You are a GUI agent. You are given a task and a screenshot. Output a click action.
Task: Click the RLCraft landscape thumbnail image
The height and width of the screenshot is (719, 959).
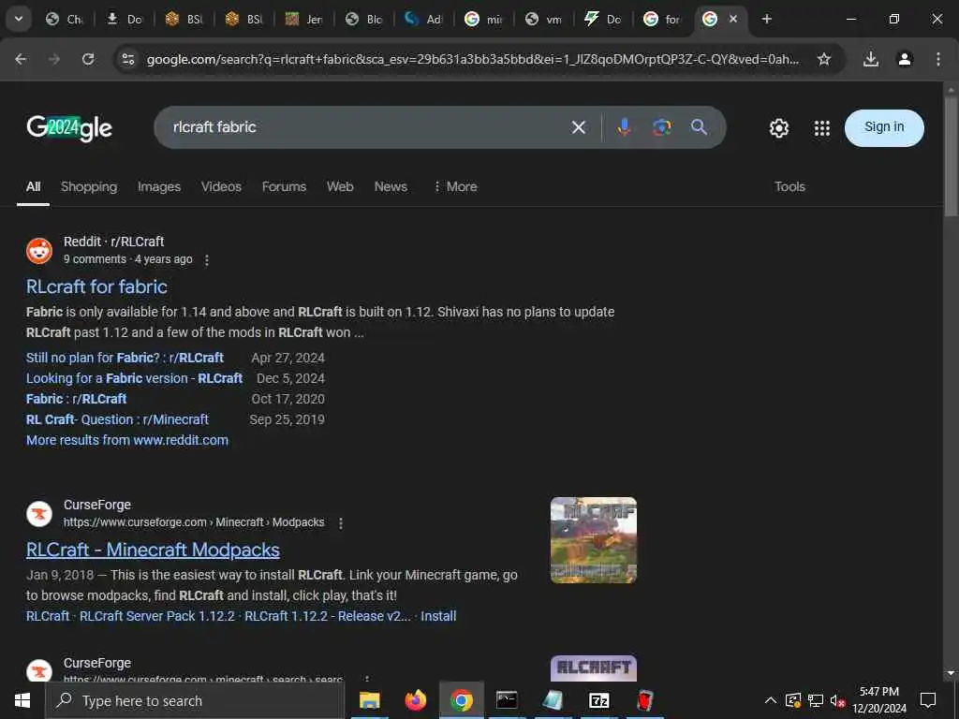coord(593,540)
